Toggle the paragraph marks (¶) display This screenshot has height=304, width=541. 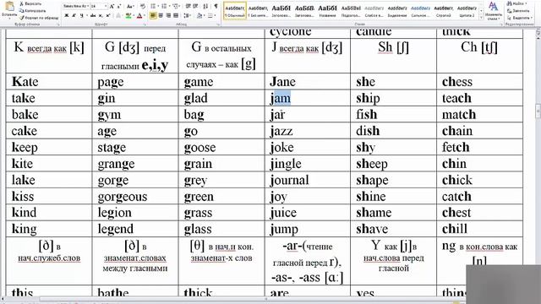(x=216, y=6)
